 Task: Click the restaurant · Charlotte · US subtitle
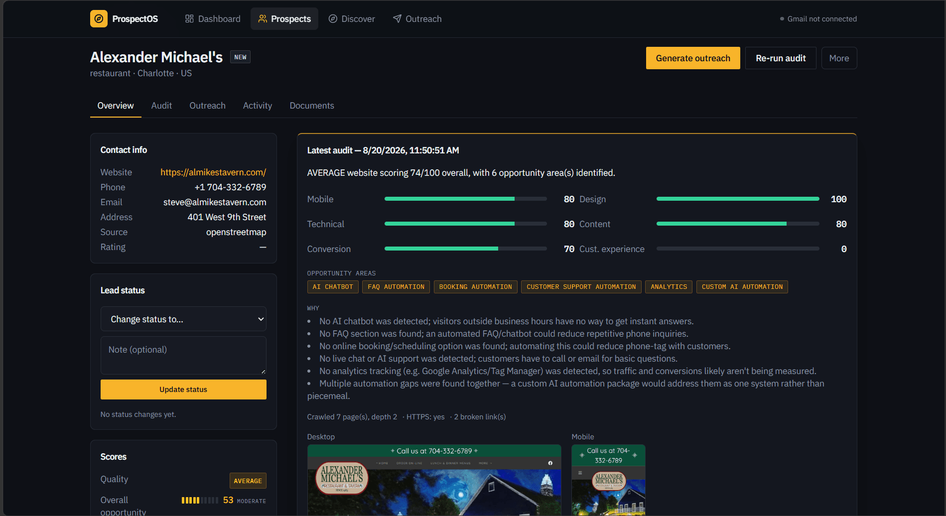coord(141,73)
